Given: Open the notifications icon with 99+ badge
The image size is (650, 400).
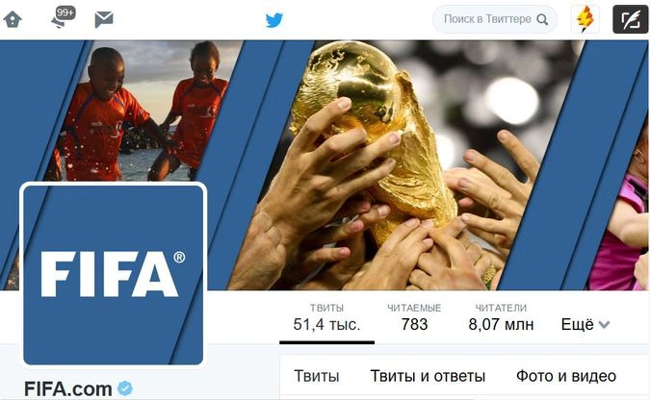Looking at the screenshot, I should 64,17.
